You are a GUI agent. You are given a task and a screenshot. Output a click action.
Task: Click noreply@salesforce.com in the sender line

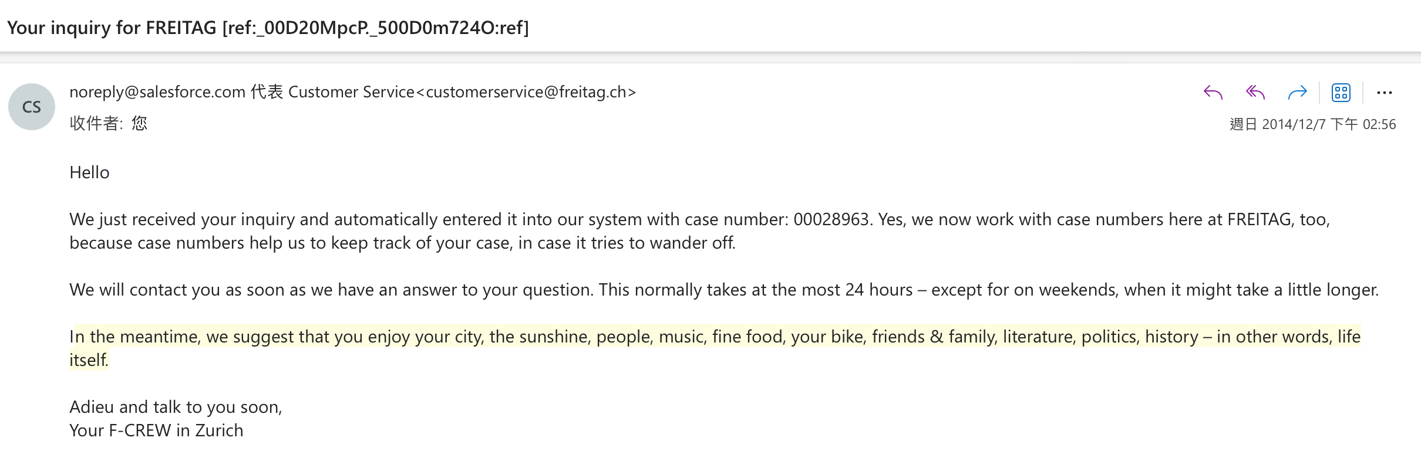pyautogui.click(x=157, y=92)
